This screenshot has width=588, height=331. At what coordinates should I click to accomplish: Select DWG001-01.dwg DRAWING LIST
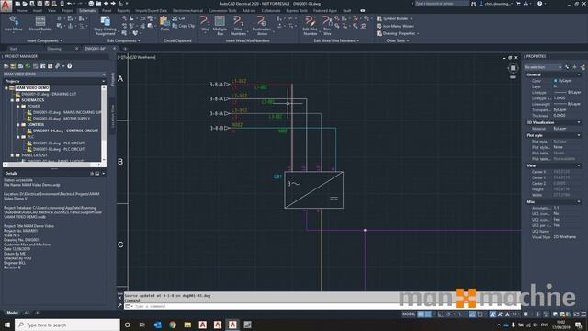click(49, 94)
